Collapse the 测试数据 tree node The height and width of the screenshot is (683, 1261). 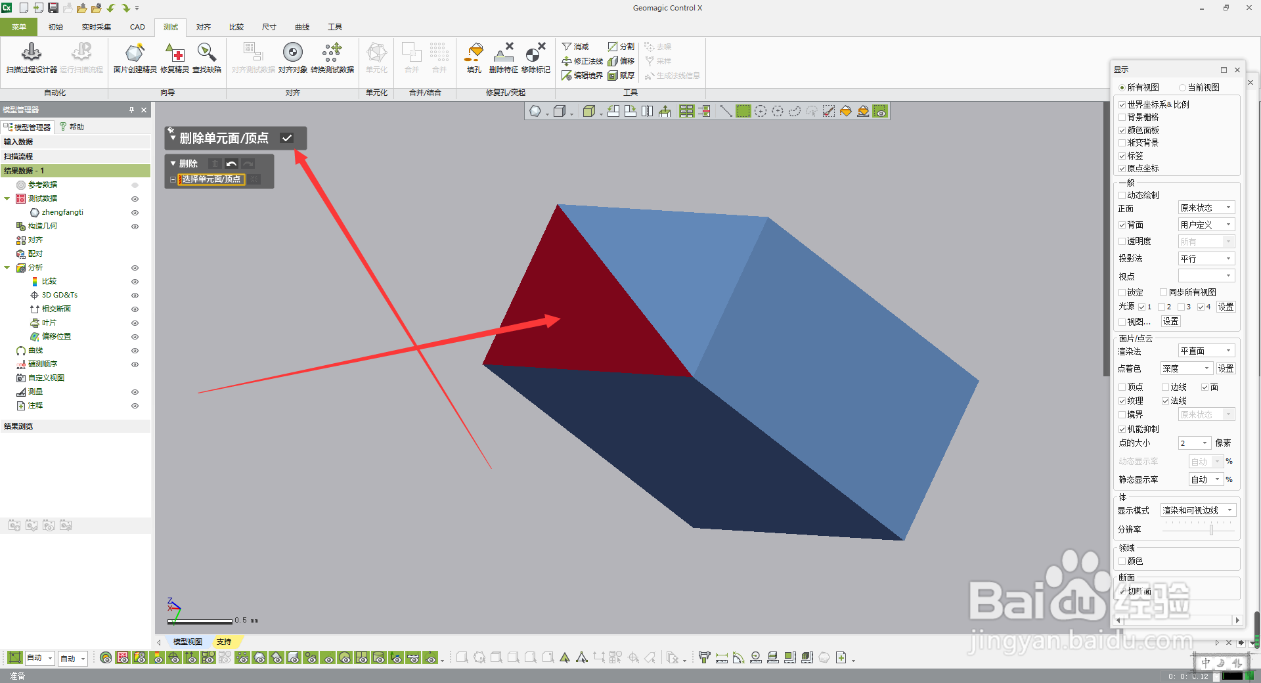[x=7, y=199]
